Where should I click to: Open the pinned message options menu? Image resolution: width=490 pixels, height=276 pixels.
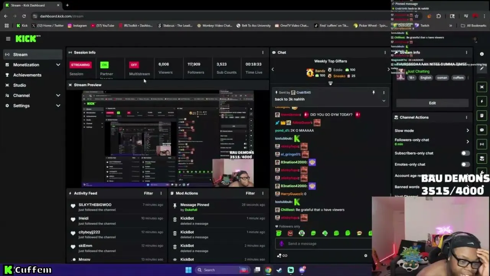pyautogui.click(x=384, y=92)
